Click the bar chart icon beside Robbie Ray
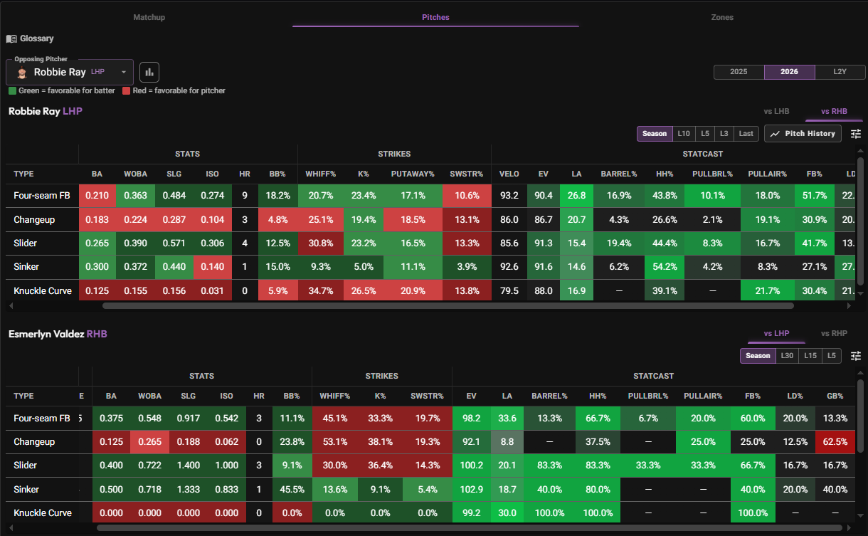The height and width of the screenshot is (536, 868). (149, 72)
